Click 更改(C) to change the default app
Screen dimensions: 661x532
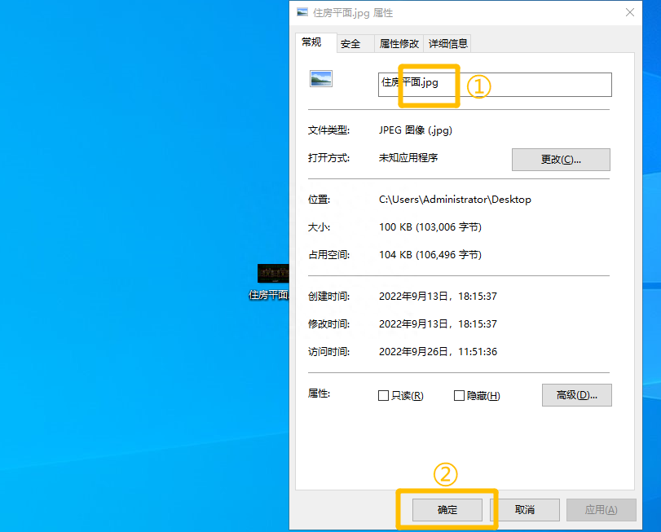[x=561, y=159]
